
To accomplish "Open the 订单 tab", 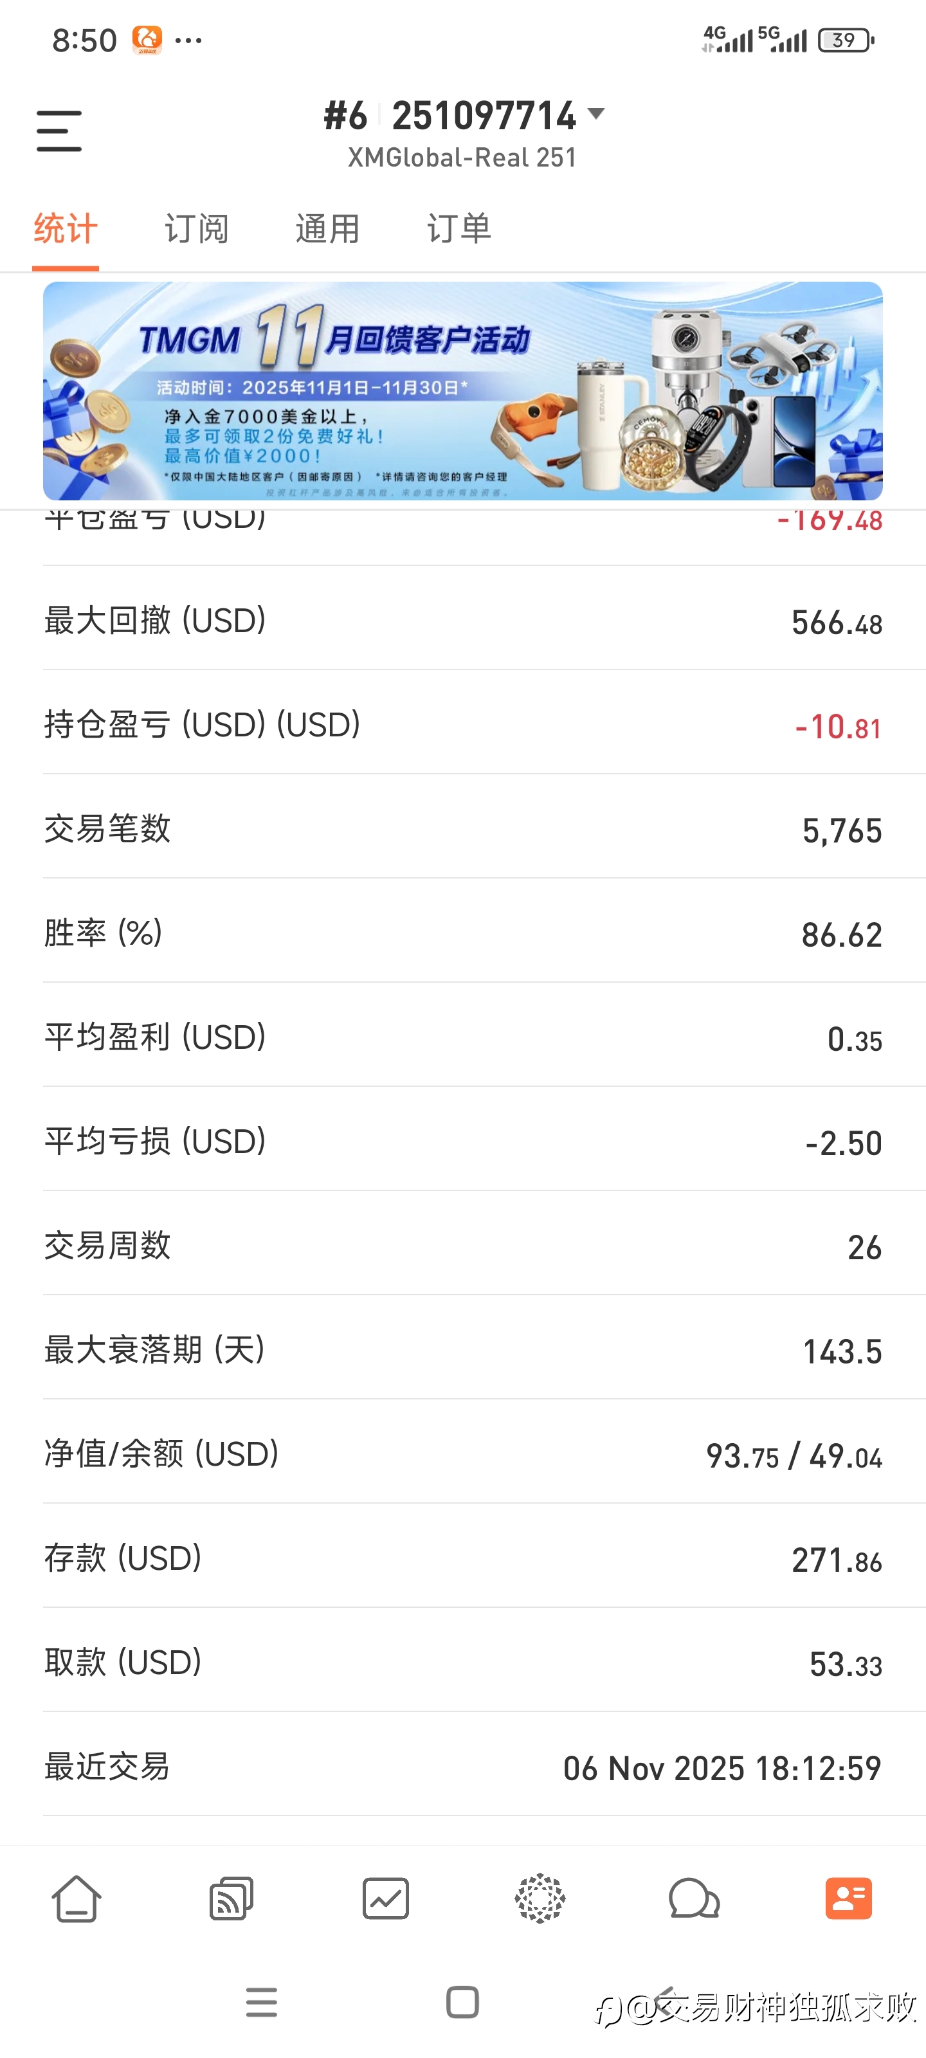I will tap(458, 230).
